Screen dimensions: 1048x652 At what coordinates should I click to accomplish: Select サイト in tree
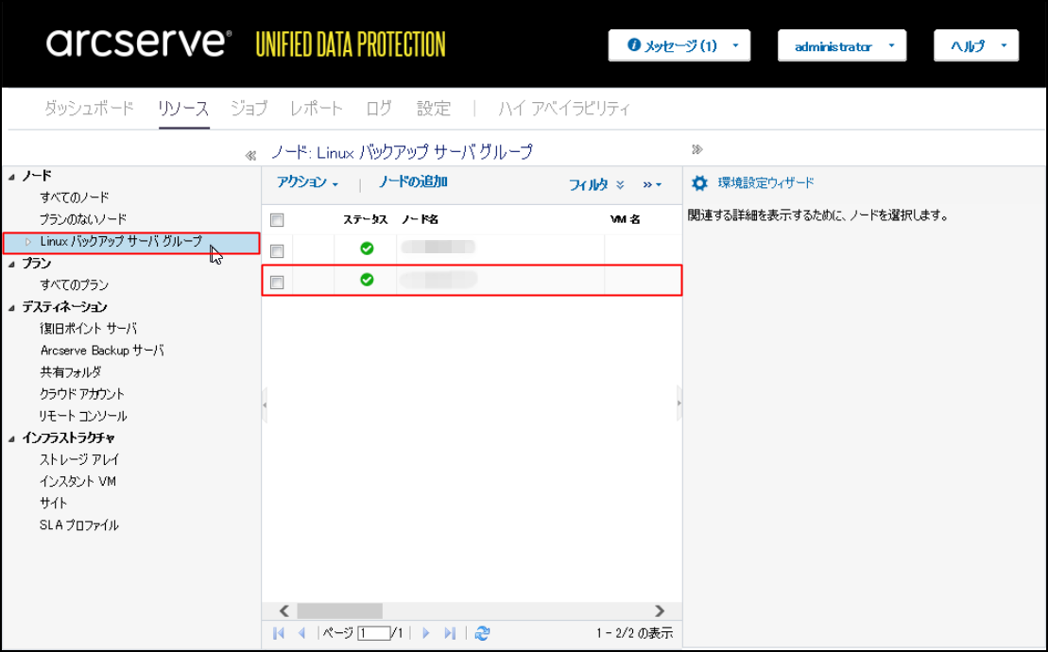pyautogui.click(x=54, y=503)
